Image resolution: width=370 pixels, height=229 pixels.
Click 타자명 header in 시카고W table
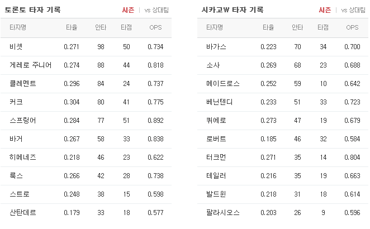(x=215, y=27)
